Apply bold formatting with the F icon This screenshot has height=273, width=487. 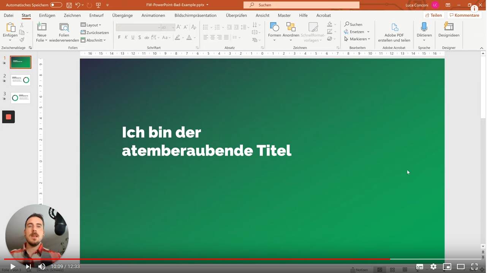point(119,37)
